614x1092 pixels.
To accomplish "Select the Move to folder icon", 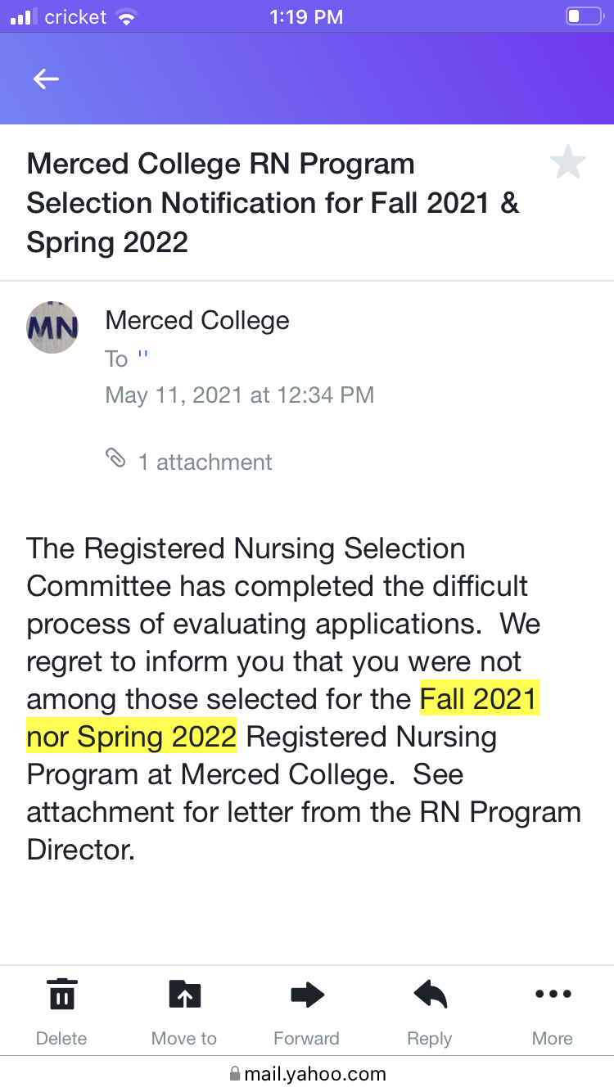I will (x=184, y=995).
